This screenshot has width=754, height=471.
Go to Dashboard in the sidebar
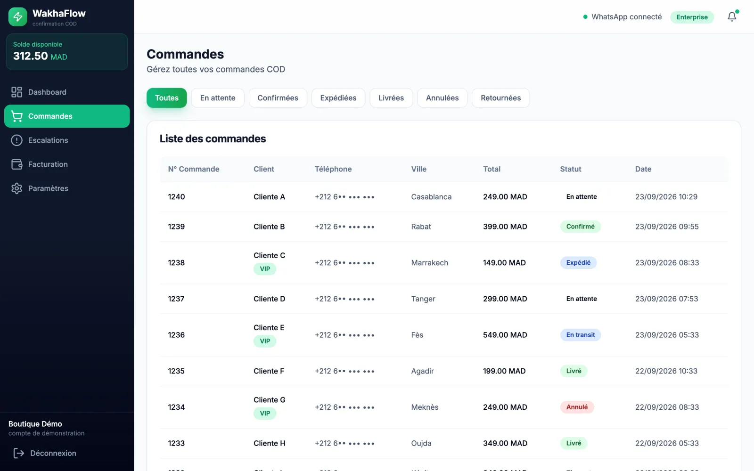67,92
